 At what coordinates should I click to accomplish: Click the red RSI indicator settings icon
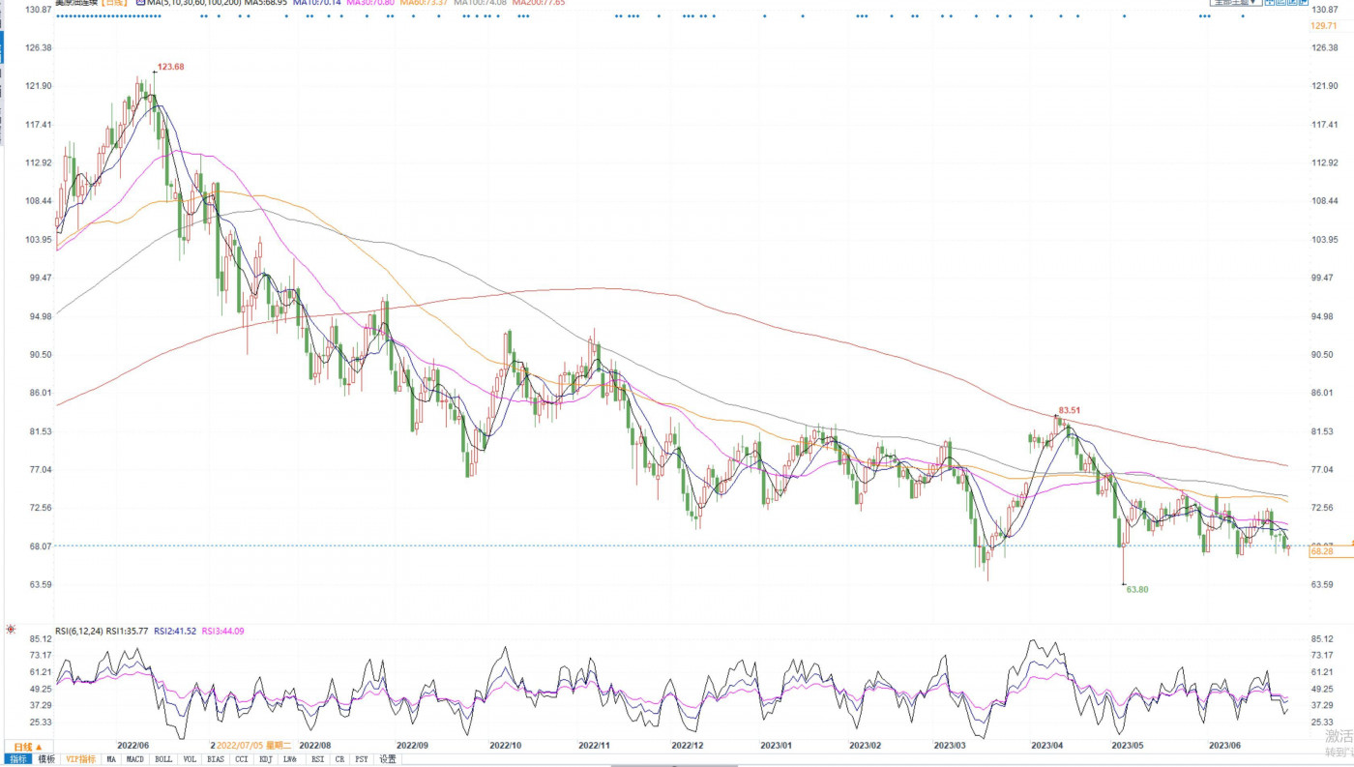(11, 630)
